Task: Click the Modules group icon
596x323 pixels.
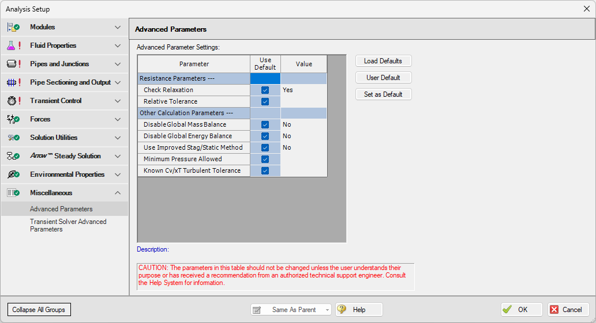Action: (13, 27)
